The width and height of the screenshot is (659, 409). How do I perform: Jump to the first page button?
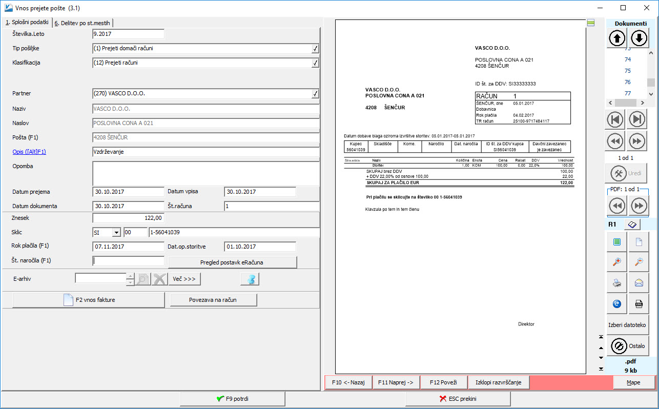click(615, 119)
